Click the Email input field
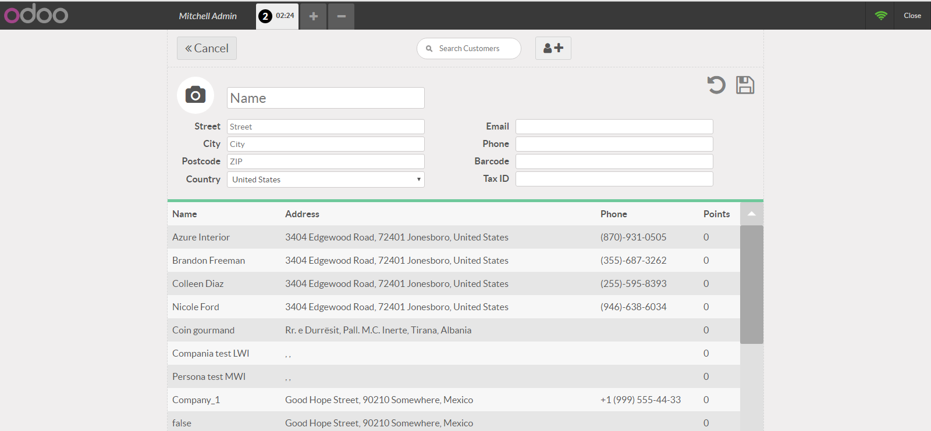Viewport: 931px width, 431px height. tap(614, 127)
